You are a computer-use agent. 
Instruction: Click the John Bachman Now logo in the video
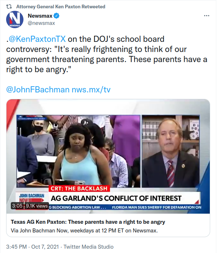pos(32,198)
